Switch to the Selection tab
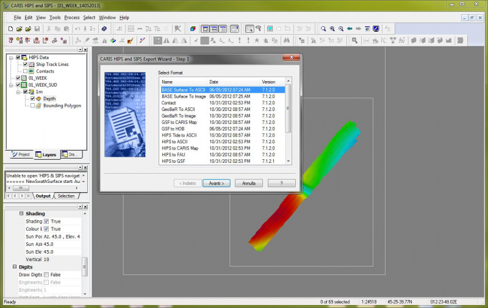 66,196
